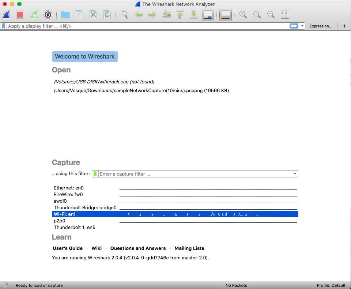Viewport: 351px width, 289px height.
Task: Save this capture file icon
Action: click(x=79, y=15)
